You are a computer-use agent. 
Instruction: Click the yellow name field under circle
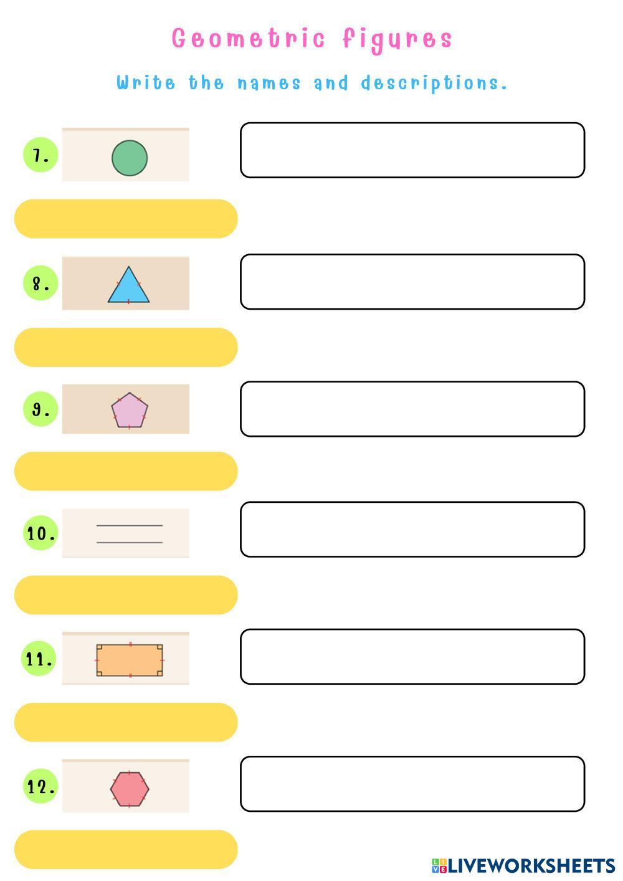pyautogui.click(x=126, y=219)
